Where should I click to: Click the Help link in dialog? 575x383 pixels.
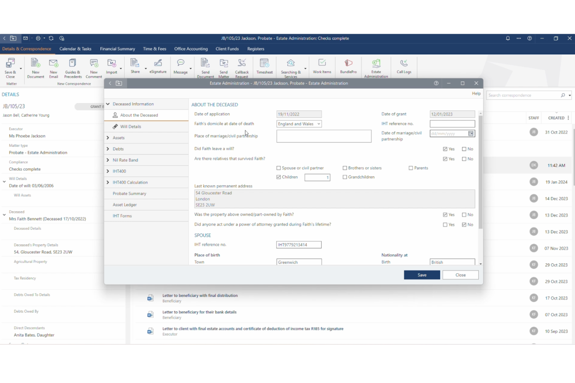pos(476,94)
